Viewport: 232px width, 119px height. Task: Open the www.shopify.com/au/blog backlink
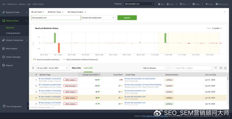tap(51, 91)
